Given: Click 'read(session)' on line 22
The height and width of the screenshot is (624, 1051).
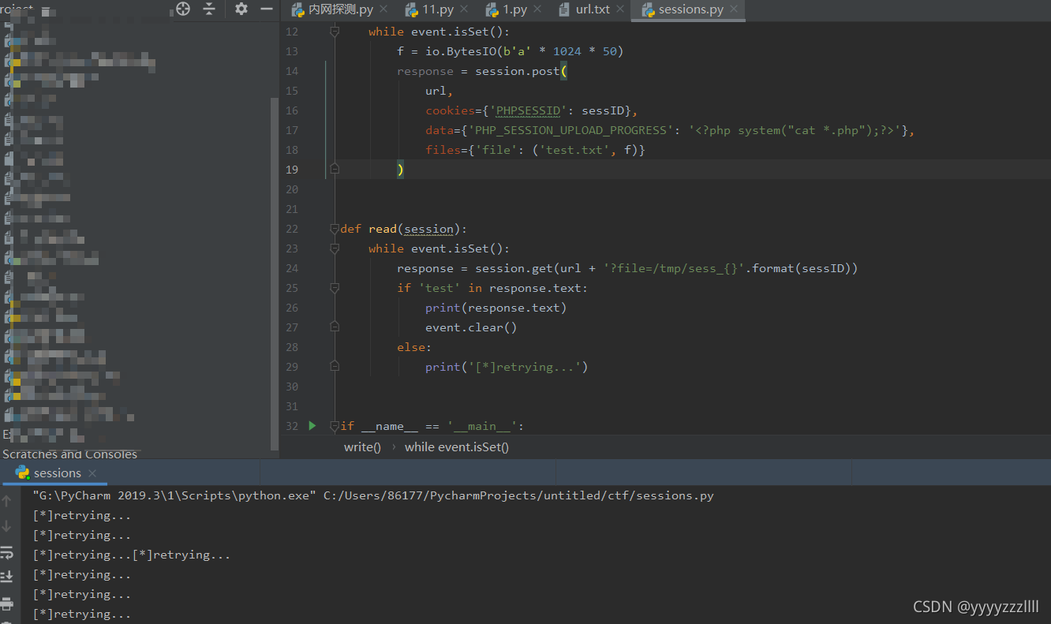Looking at the screenshot, I should pos(414,229).
